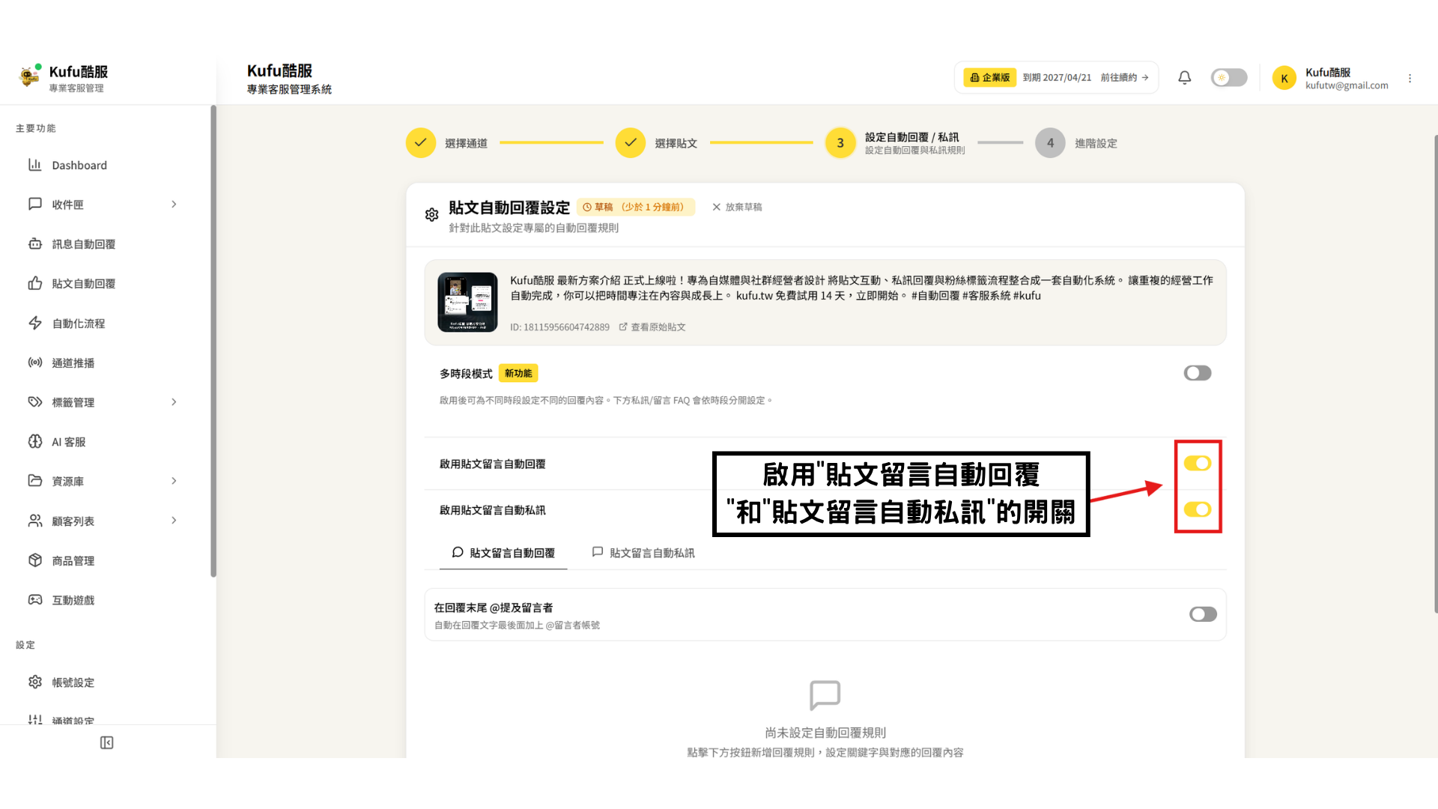This screenshot has height=809, width=1438.
Task: Switch to the 貼文留言自動私訊 tab
Action: [643, 553]
